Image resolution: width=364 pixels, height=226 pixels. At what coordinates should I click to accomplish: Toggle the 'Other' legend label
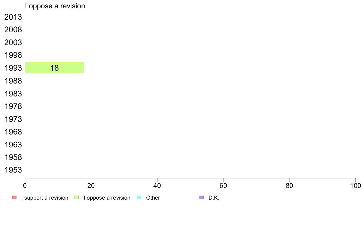click(x=153, y=198)
